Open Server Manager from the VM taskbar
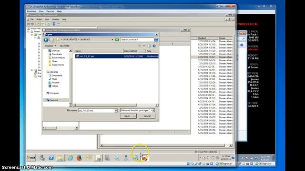 [x=42, y=158]
